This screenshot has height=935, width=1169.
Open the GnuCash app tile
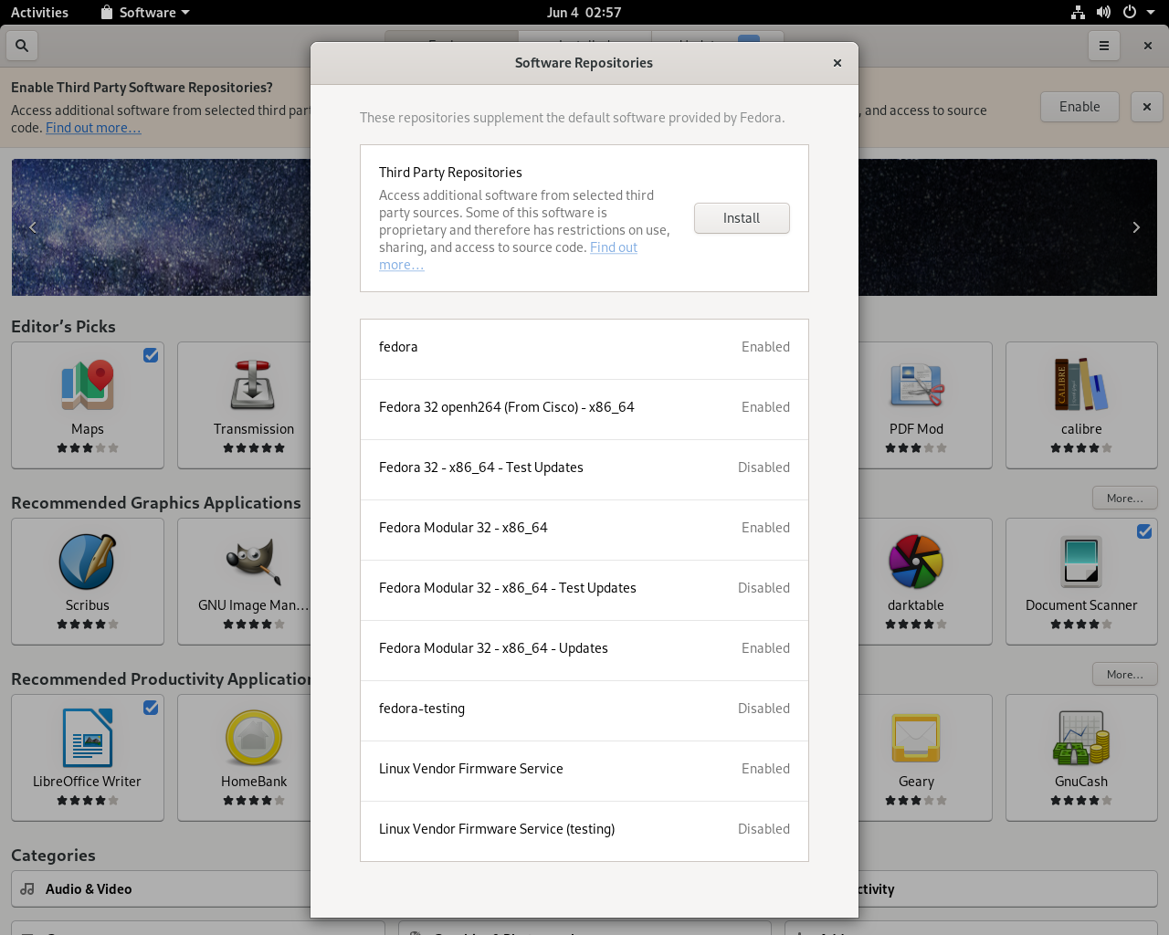pyautogui.click(x=1081, y=758)
